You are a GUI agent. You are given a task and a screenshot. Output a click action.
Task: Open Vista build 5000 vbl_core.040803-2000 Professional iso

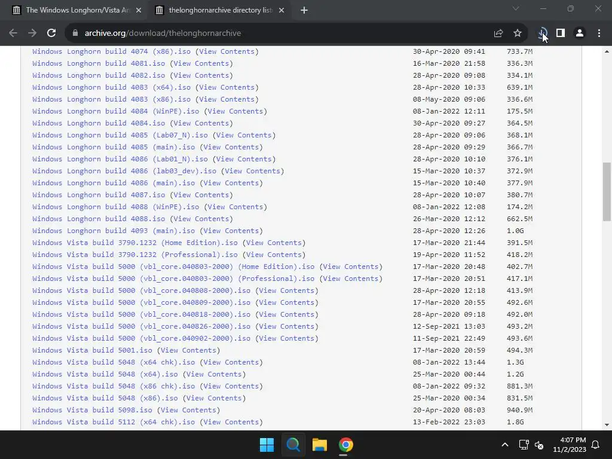point(173,279)
